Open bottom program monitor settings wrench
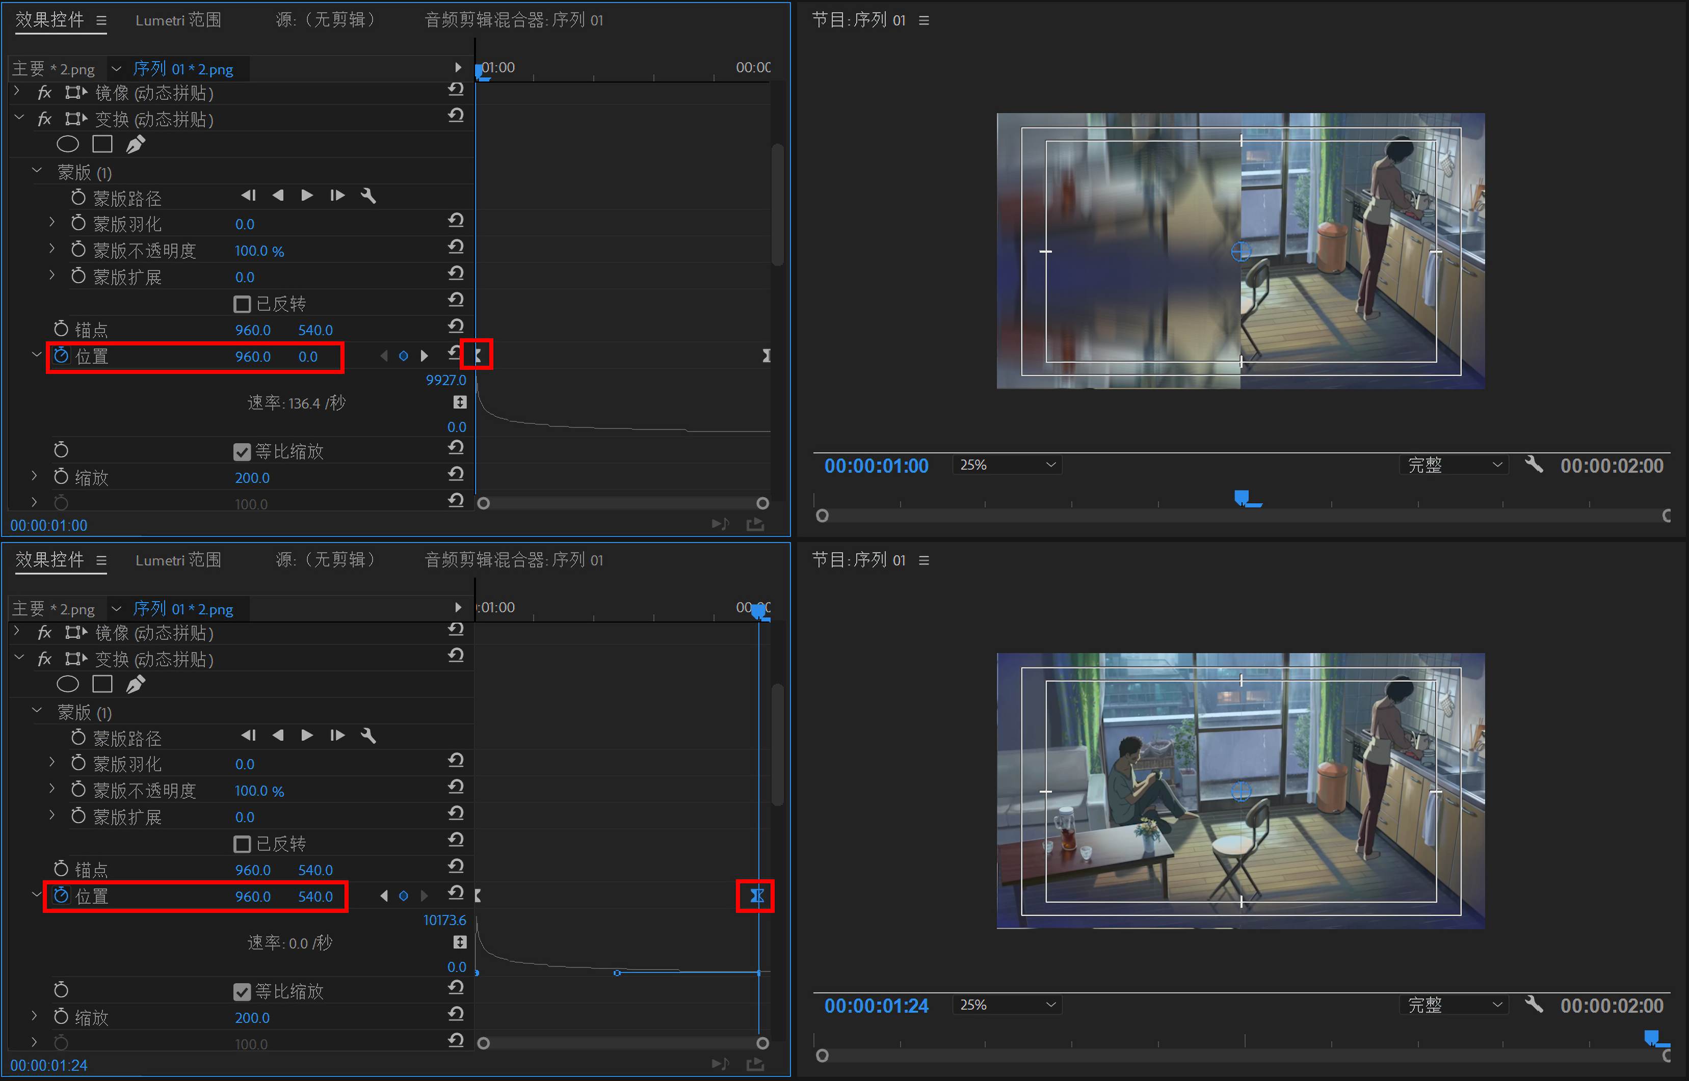1689x1081 pixels. coord(1534,1005)
